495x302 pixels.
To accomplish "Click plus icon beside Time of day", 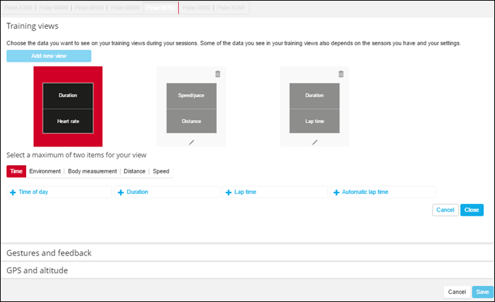I will click(13, 192).
